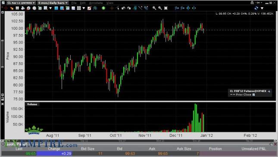Screen dimensions: 278x157
Task: Click the Ask price 99.65
Action: point(163,153)
